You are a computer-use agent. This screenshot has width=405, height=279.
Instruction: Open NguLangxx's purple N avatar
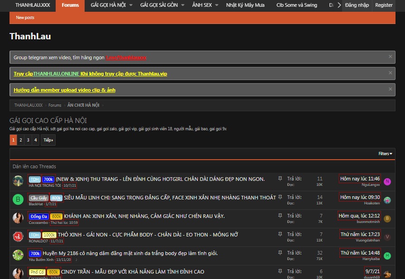387,181
